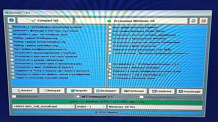Viewport: 218px width, 122px height.
Task: Enable Отключить режим гибернации
Action: coord(12,60)
